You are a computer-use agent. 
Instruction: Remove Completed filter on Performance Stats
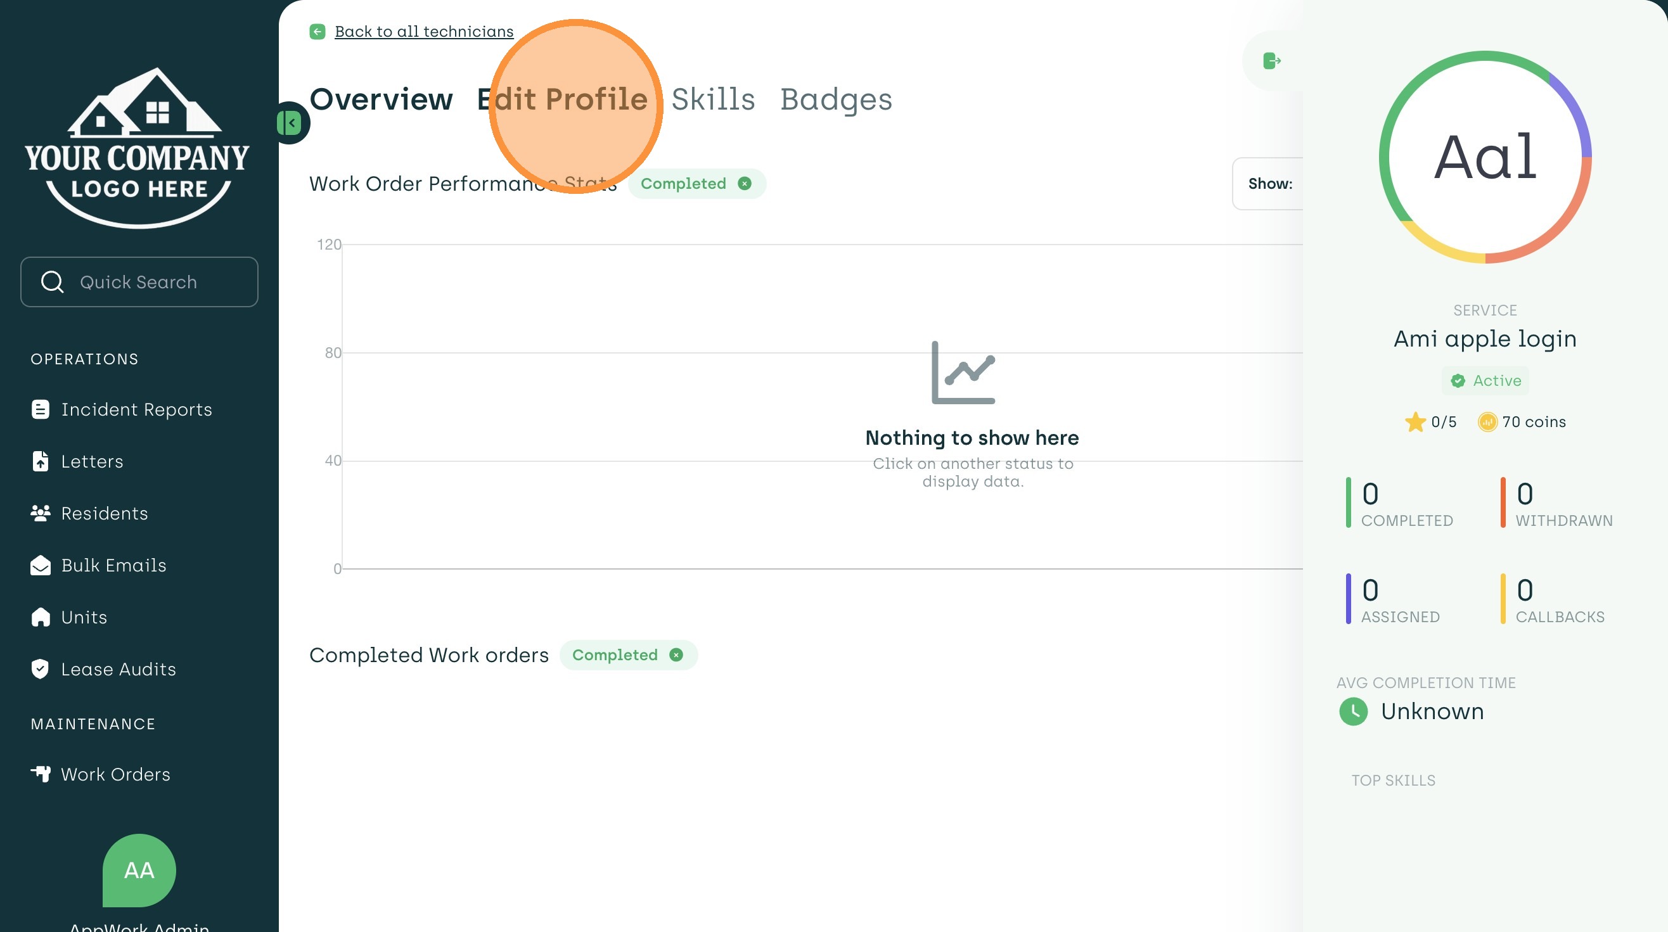(745, 184)
